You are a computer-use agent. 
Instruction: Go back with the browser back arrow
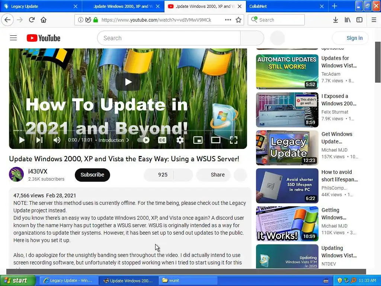7,20
